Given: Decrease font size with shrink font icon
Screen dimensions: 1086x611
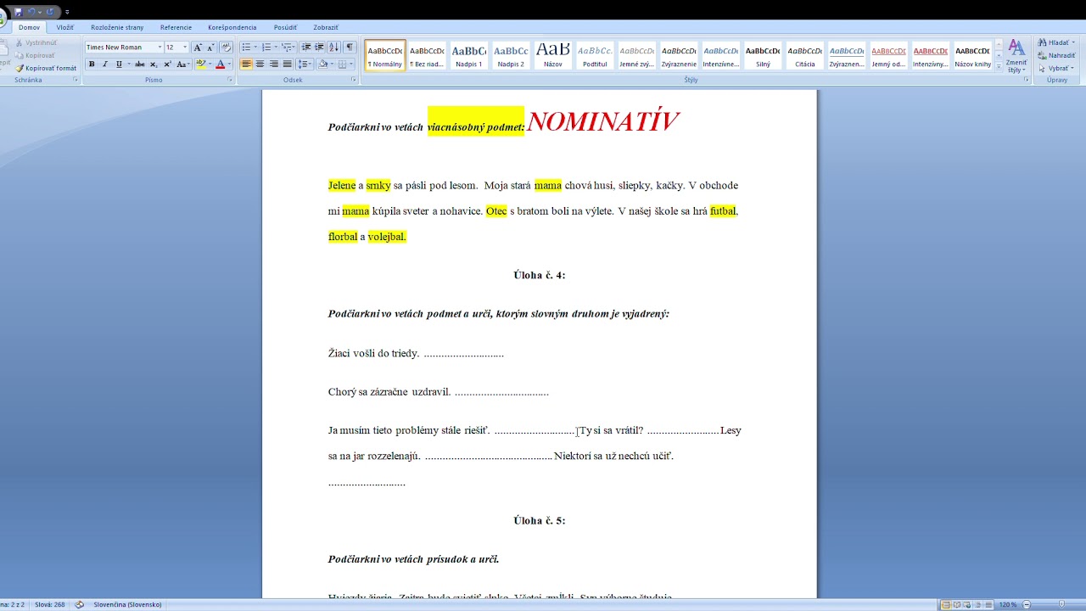Looking at the screenshot, I should pyautogui.click(x=210, y=48).
